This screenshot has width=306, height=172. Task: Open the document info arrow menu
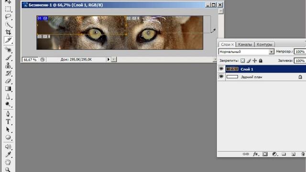109,59
